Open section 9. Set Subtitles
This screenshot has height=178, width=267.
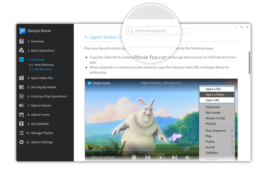38,124
